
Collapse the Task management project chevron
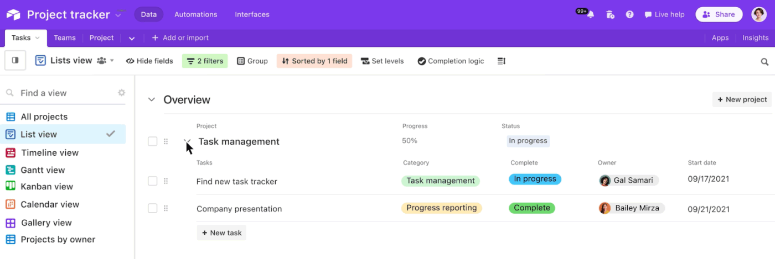click(187, 141)
